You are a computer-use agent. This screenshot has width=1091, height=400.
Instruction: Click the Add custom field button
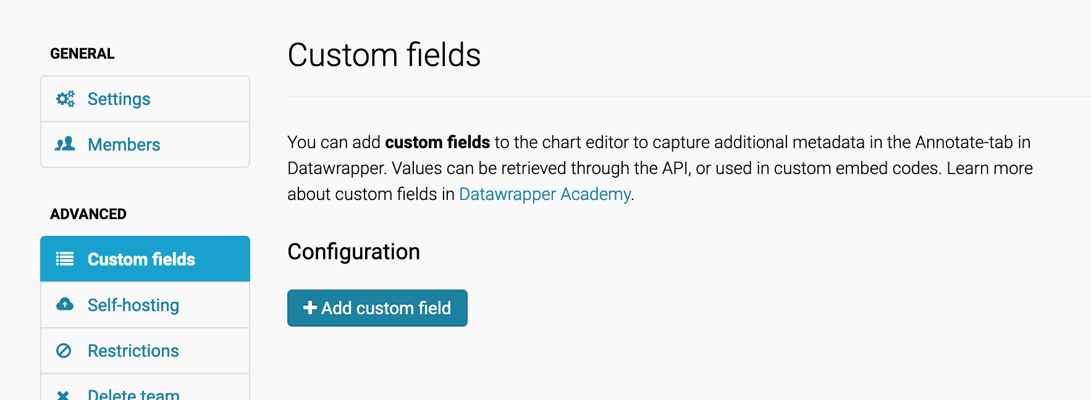click(377, 308)
